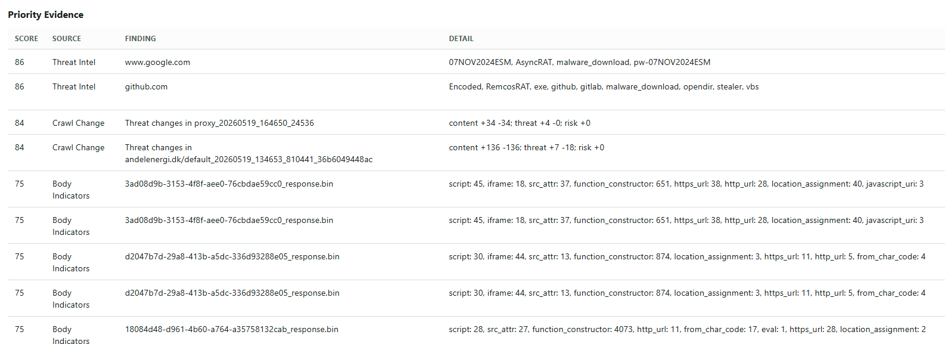Select the www.google.com finding

tap(158, 62)
